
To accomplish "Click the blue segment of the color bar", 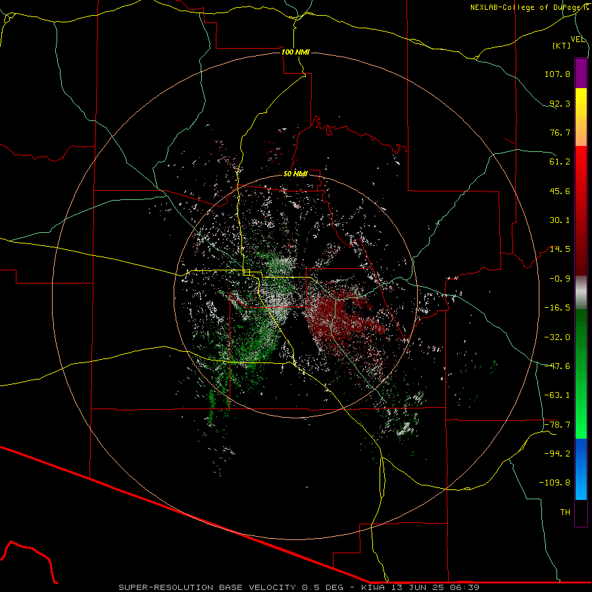I will click(581, 469).
